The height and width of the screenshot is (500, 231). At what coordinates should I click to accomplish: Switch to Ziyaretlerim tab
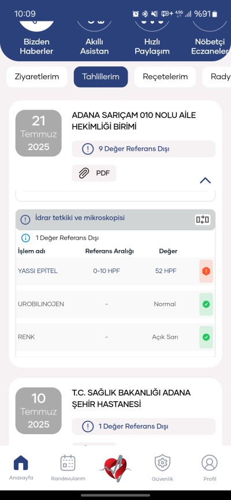tap(37, 77)
